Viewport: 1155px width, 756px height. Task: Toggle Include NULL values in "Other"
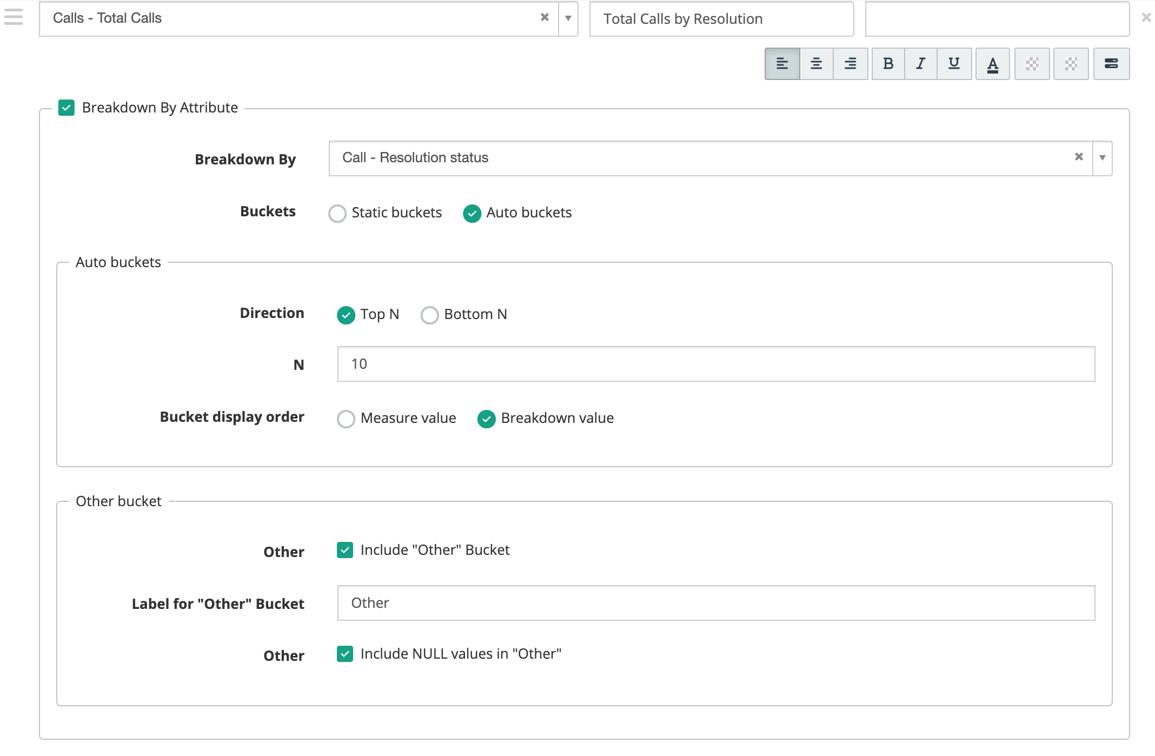345,654
